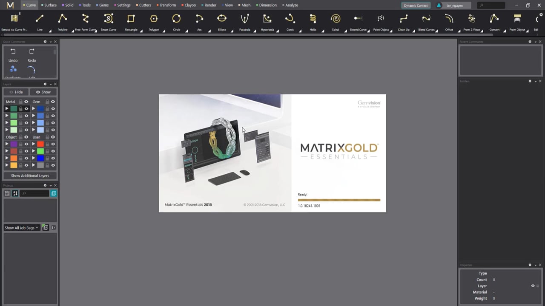Toggle lock on Metal layer group

(x=20, y=102)
